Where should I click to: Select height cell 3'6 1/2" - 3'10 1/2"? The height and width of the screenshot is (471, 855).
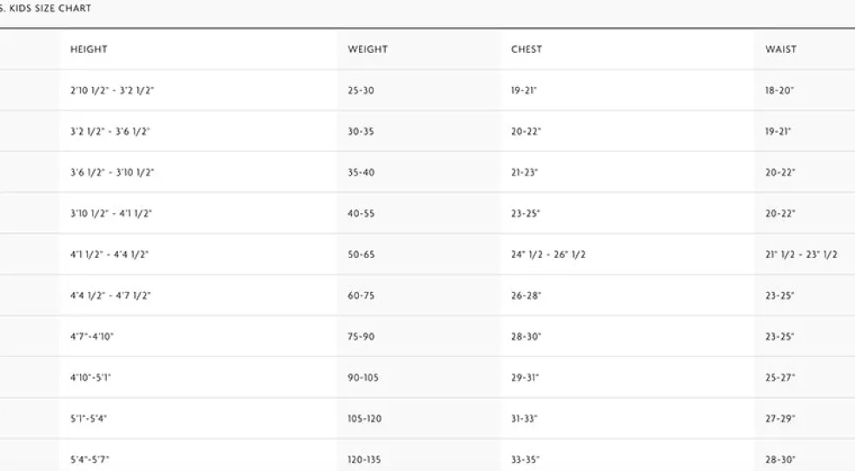tap(112, 173)
